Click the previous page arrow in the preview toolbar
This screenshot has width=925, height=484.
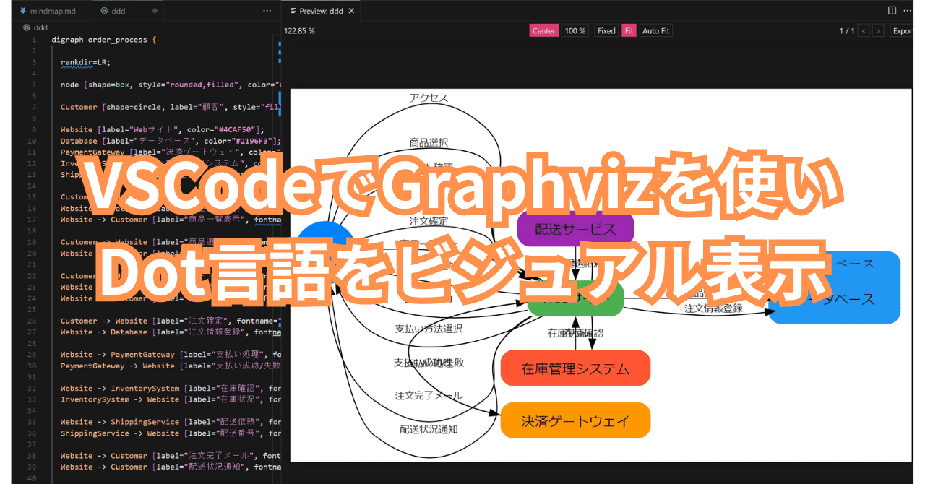(x=864, y=30)
